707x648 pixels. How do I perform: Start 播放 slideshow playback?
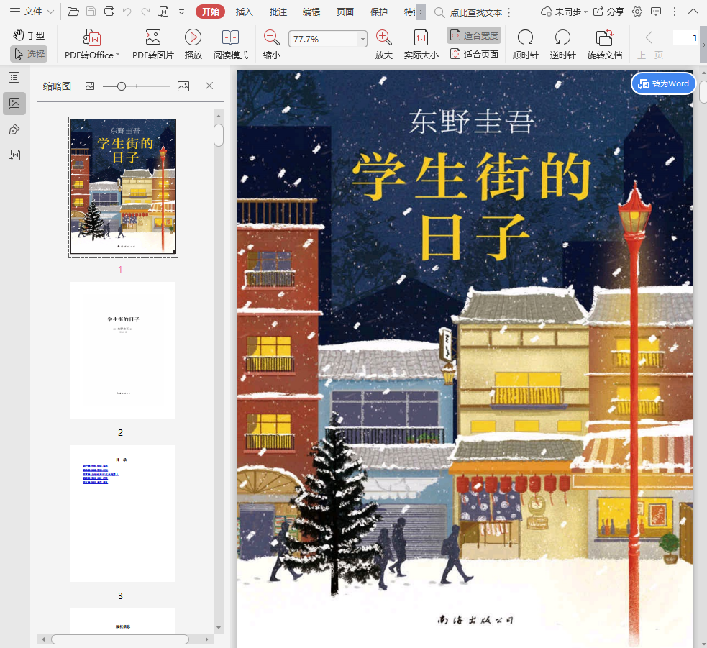click(193, 44)
